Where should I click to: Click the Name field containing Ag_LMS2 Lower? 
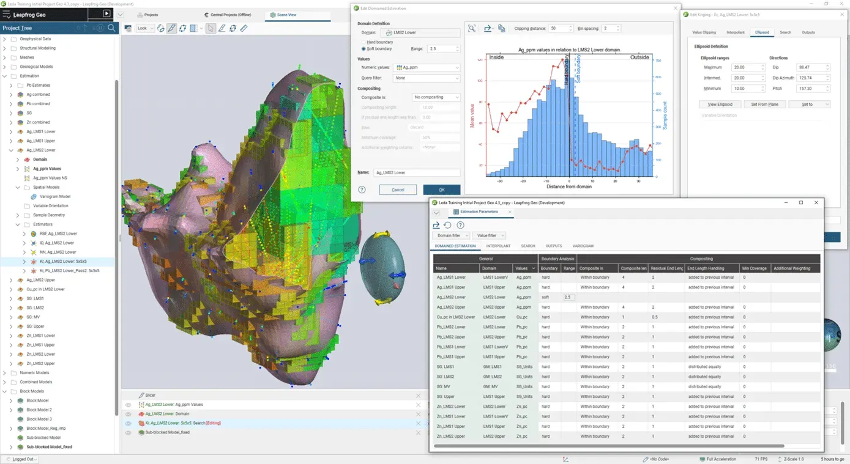(x=416, y=173)
